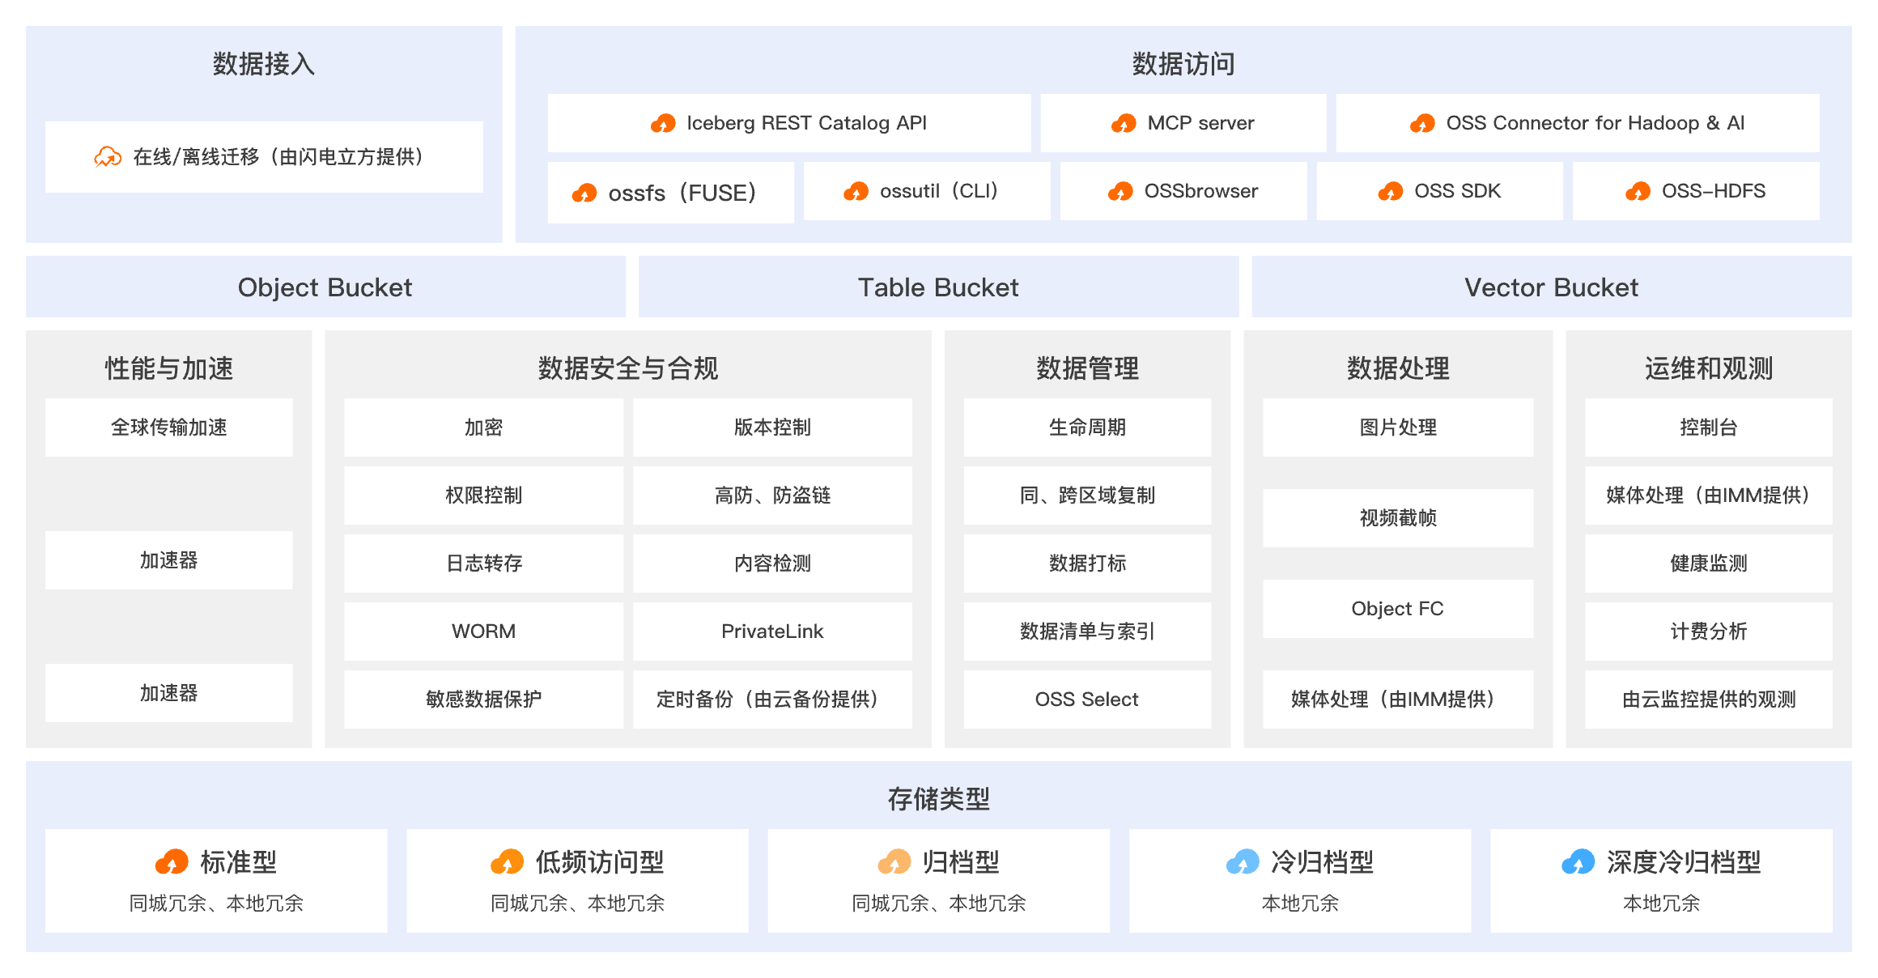This screenshot has height=978, width=1878.
Task: Click the blue cloud icon beside 深度冷归档型
Action: tap(1578, 862)
